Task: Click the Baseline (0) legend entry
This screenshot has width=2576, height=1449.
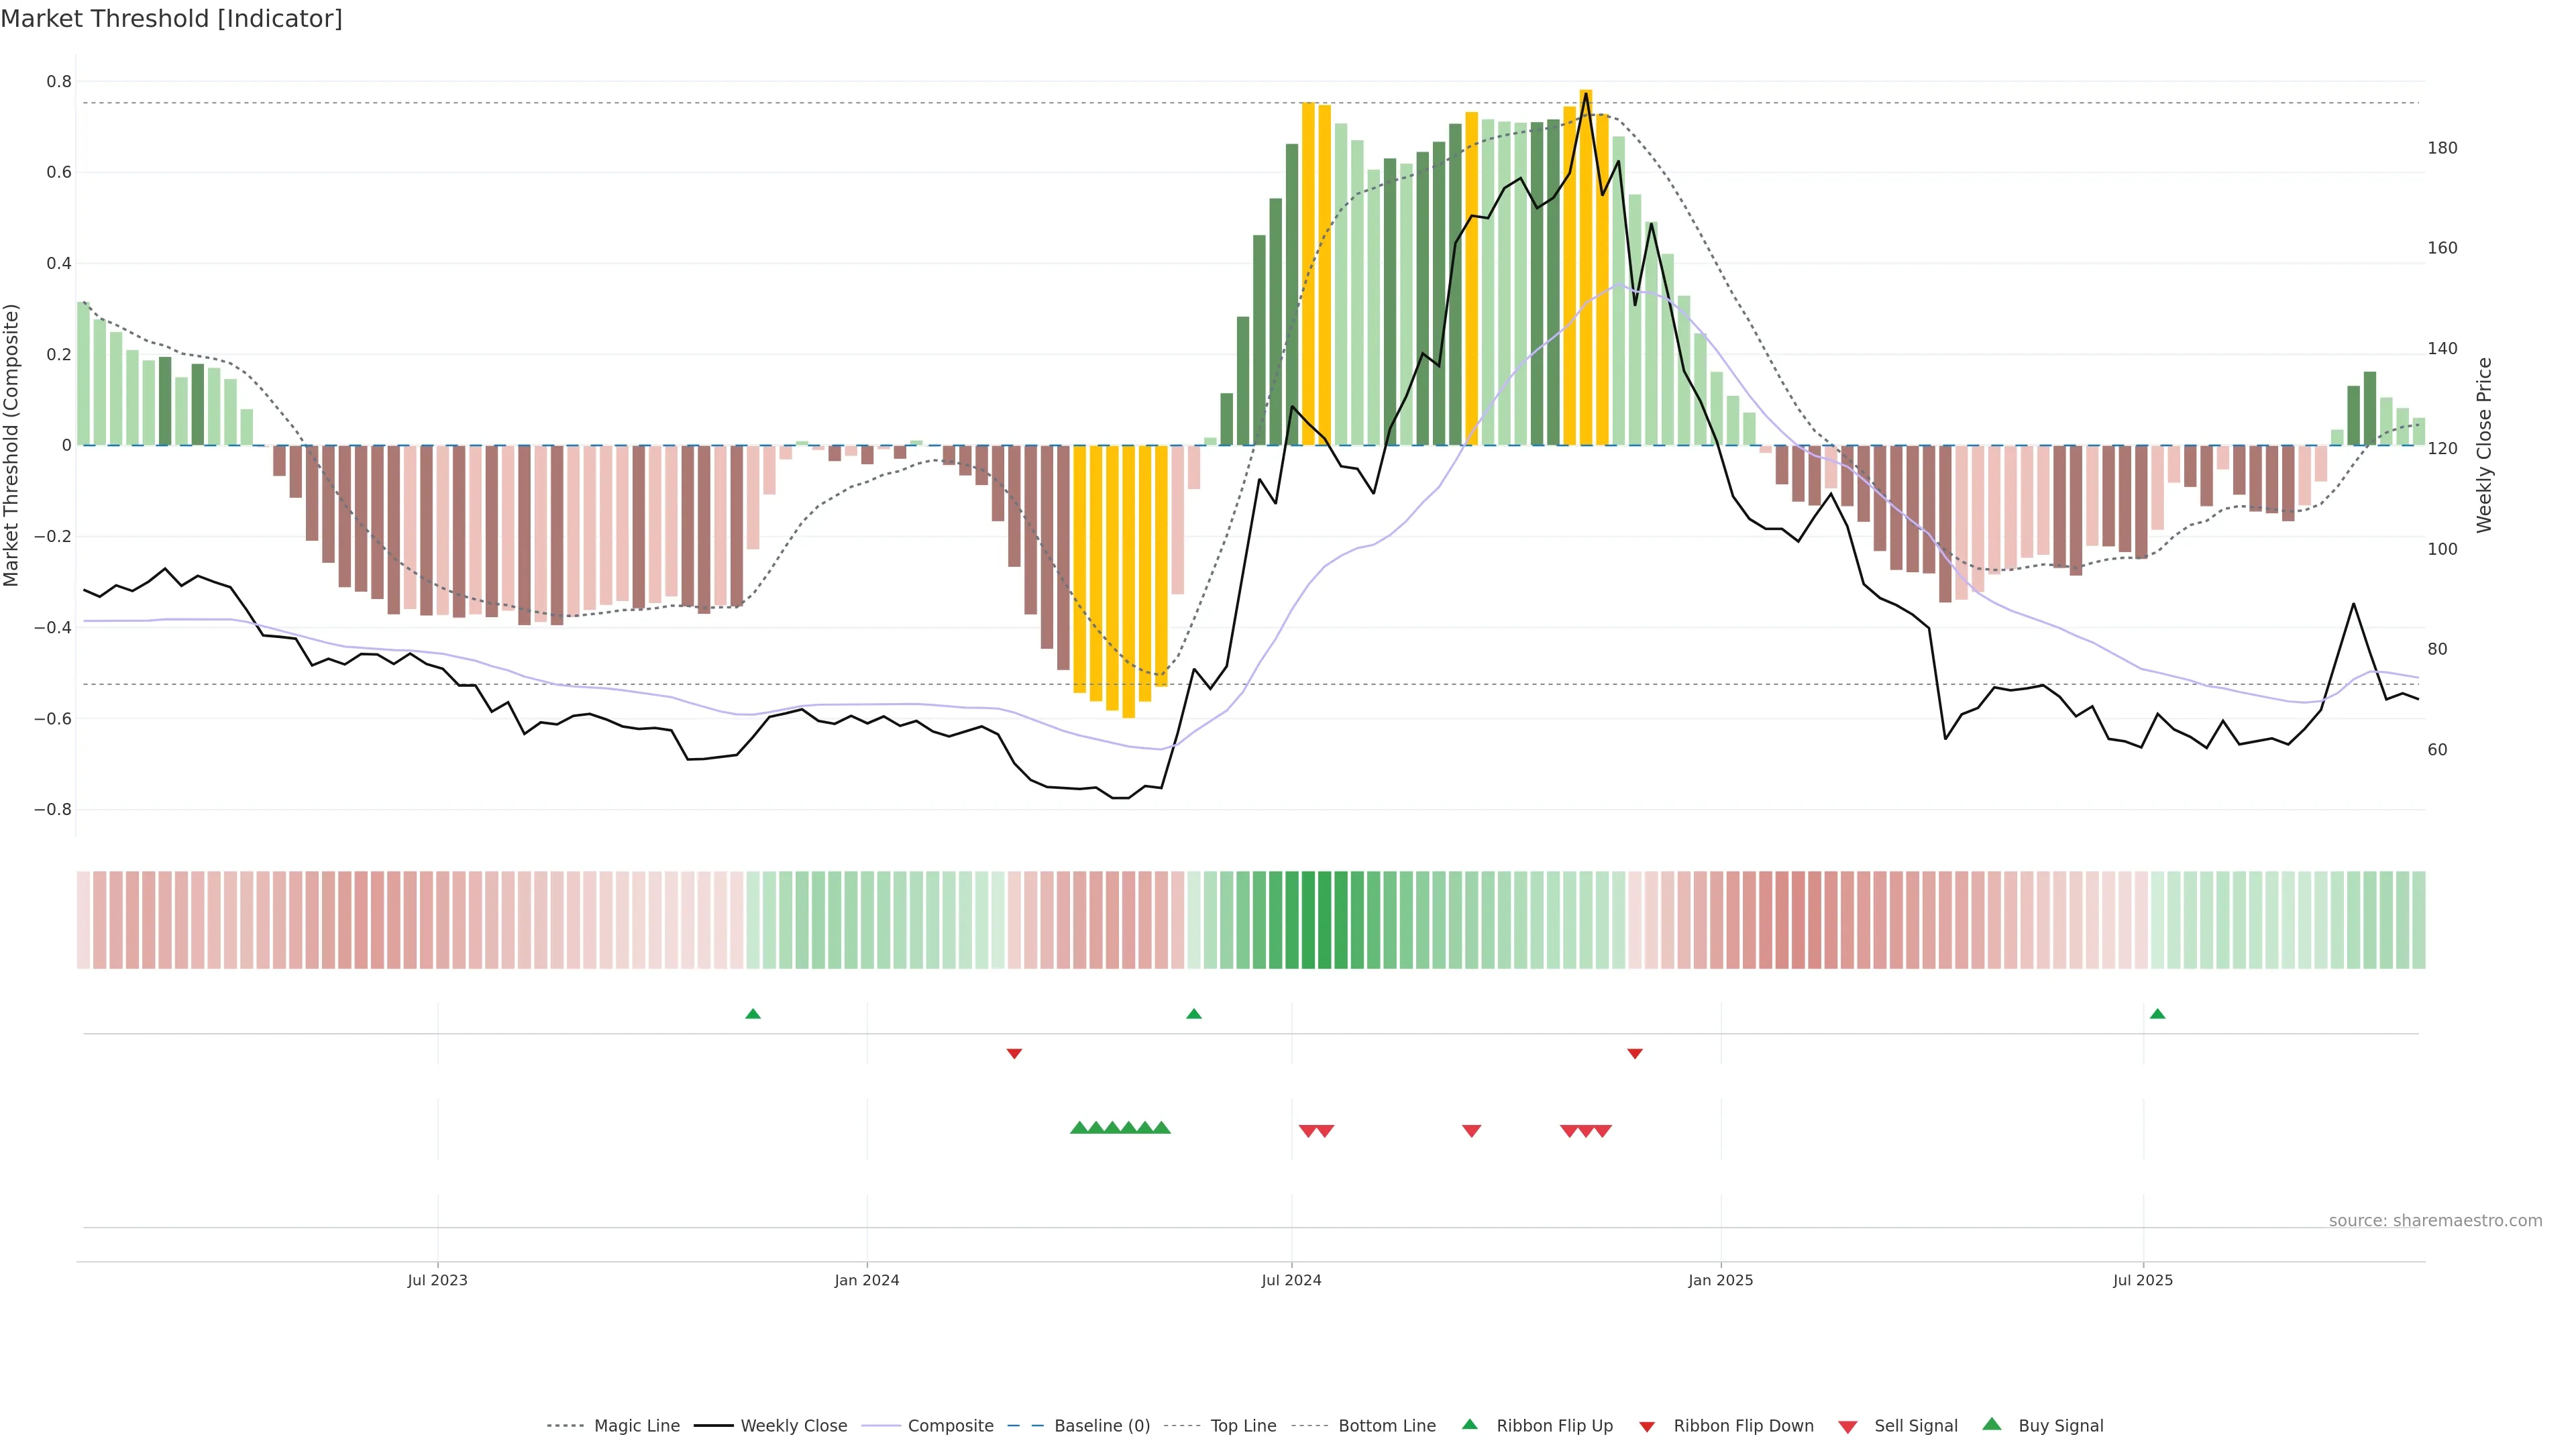Action: pos(1102,1425)
